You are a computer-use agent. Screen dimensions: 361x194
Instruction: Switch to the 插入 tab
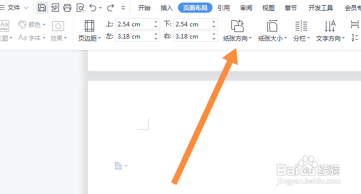click(166, 8)
